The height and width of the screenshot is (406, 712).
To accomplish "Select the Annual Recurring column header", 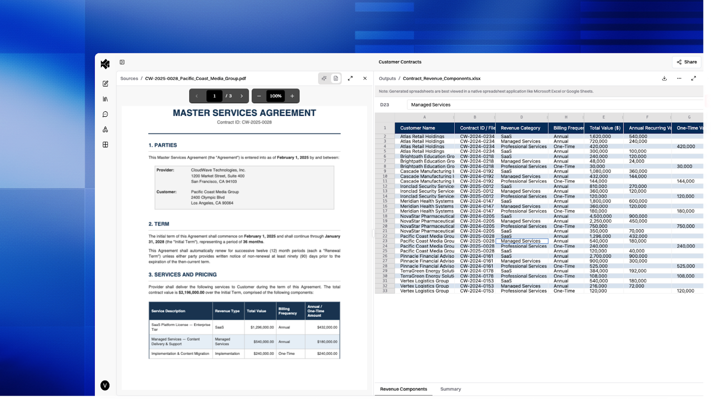I will click(647, 128).
